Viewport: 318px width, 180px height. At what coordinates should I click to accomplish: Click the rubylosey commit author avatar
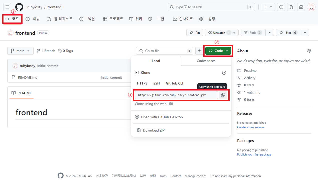tap(15, 66)
